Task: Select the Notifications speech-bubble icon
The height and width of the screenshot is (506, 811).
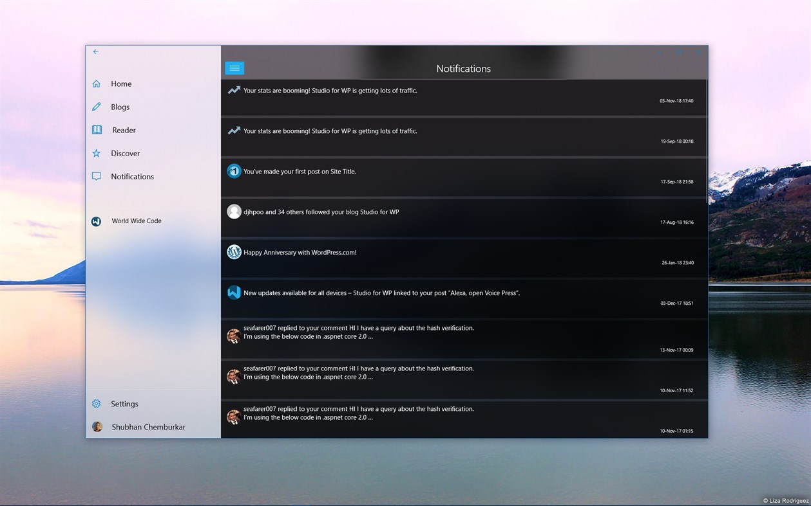Action: [96, 176]
